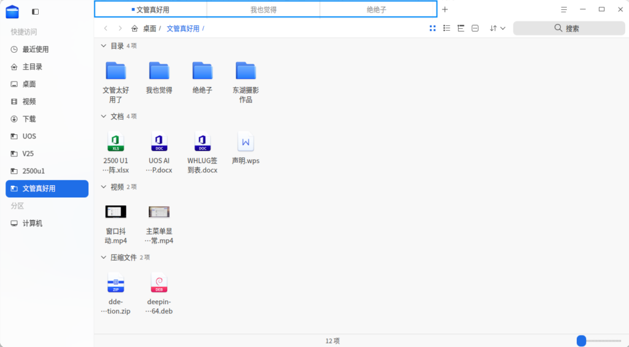The image size is (629, 347).
Task: Open the sort order dropdown
Action: 498,28
